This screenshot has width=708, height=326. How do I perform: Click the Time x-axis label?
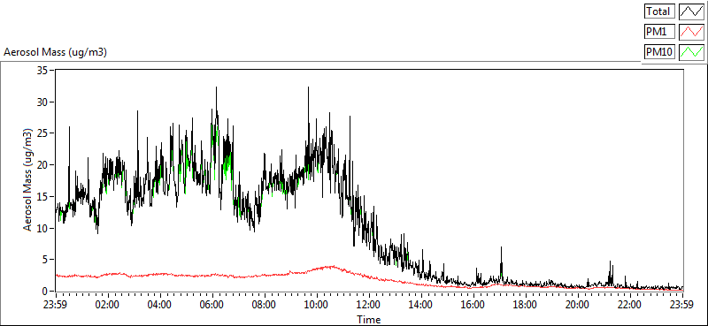[368, 320]
